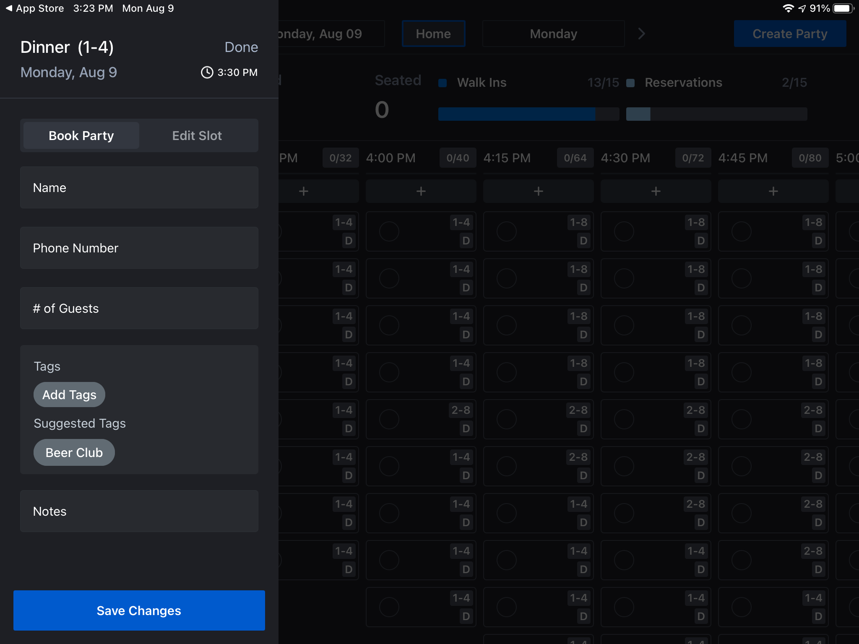The image size is (859, 644).
Task: Tap the App Store back arrow
Action: pyautogui.click(x=9, y=8)
